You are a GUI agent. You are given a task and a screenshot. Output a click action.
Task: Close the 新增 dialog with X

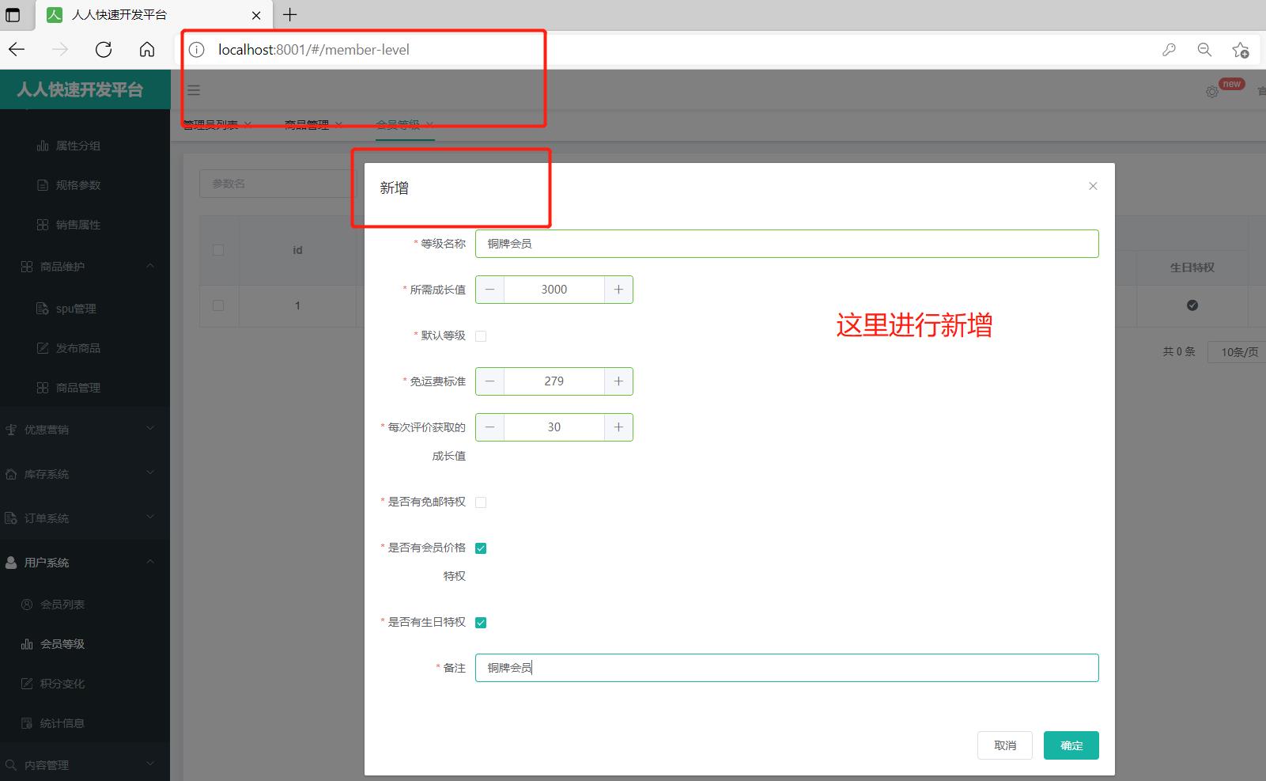pos(1093,186)
